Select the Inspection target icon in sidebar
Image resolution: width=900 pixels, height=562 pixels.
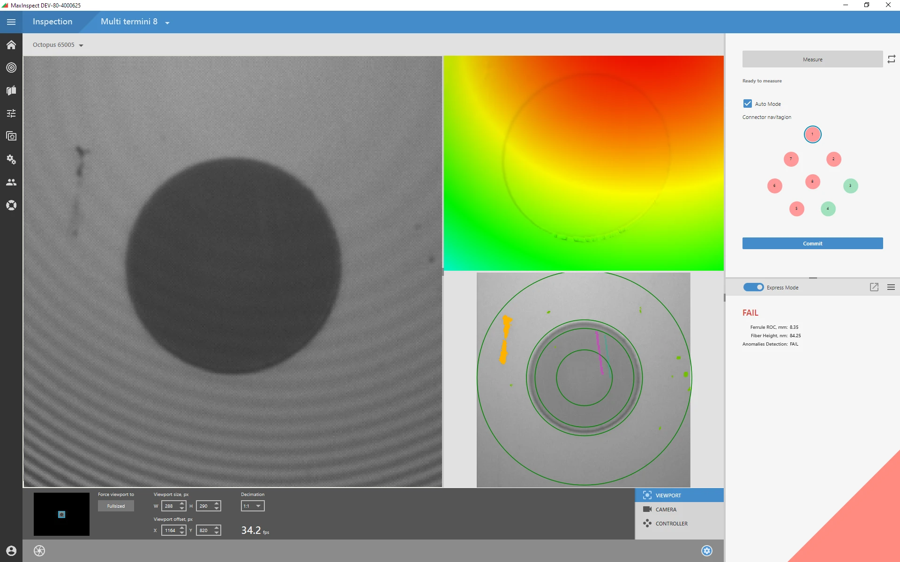(x=11, y=67)
